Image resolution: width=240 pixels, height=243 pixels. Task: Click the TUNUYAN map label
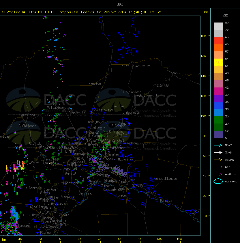tap(61, 225)
